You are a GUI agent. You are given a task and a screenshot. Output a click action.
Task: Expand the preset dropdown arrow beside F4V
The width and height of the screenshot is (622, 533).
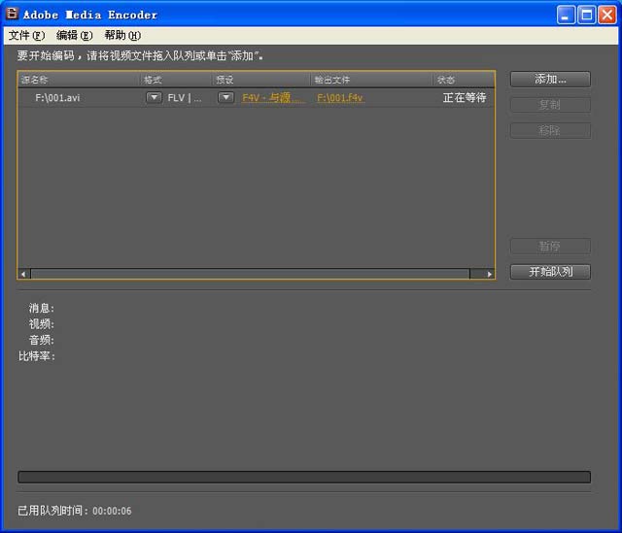(x=225, y=97)
